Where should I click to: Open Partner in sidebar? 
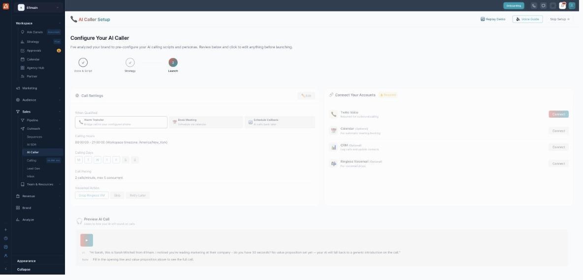click(x=40, y=77)
